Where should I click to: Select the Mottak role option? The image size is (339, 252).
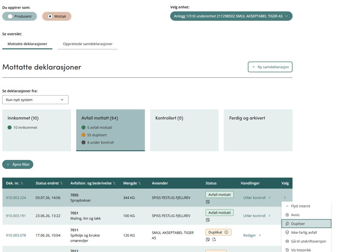pos(57,17)
